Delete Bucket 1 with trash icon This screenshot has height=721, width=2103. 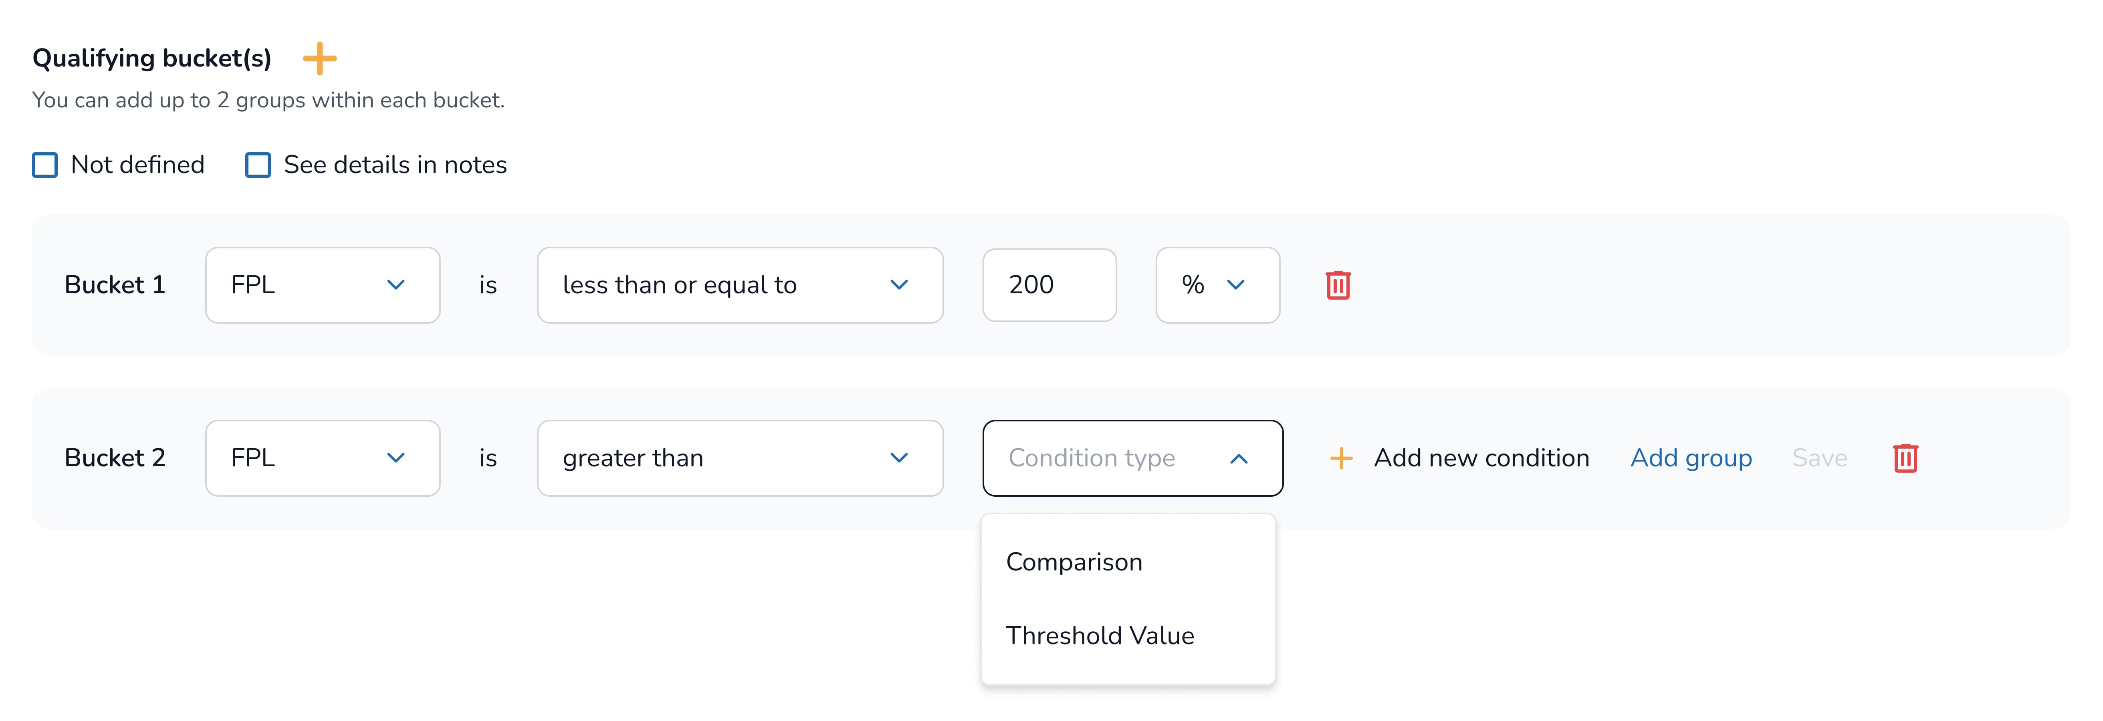click(x=1337, y=286)
